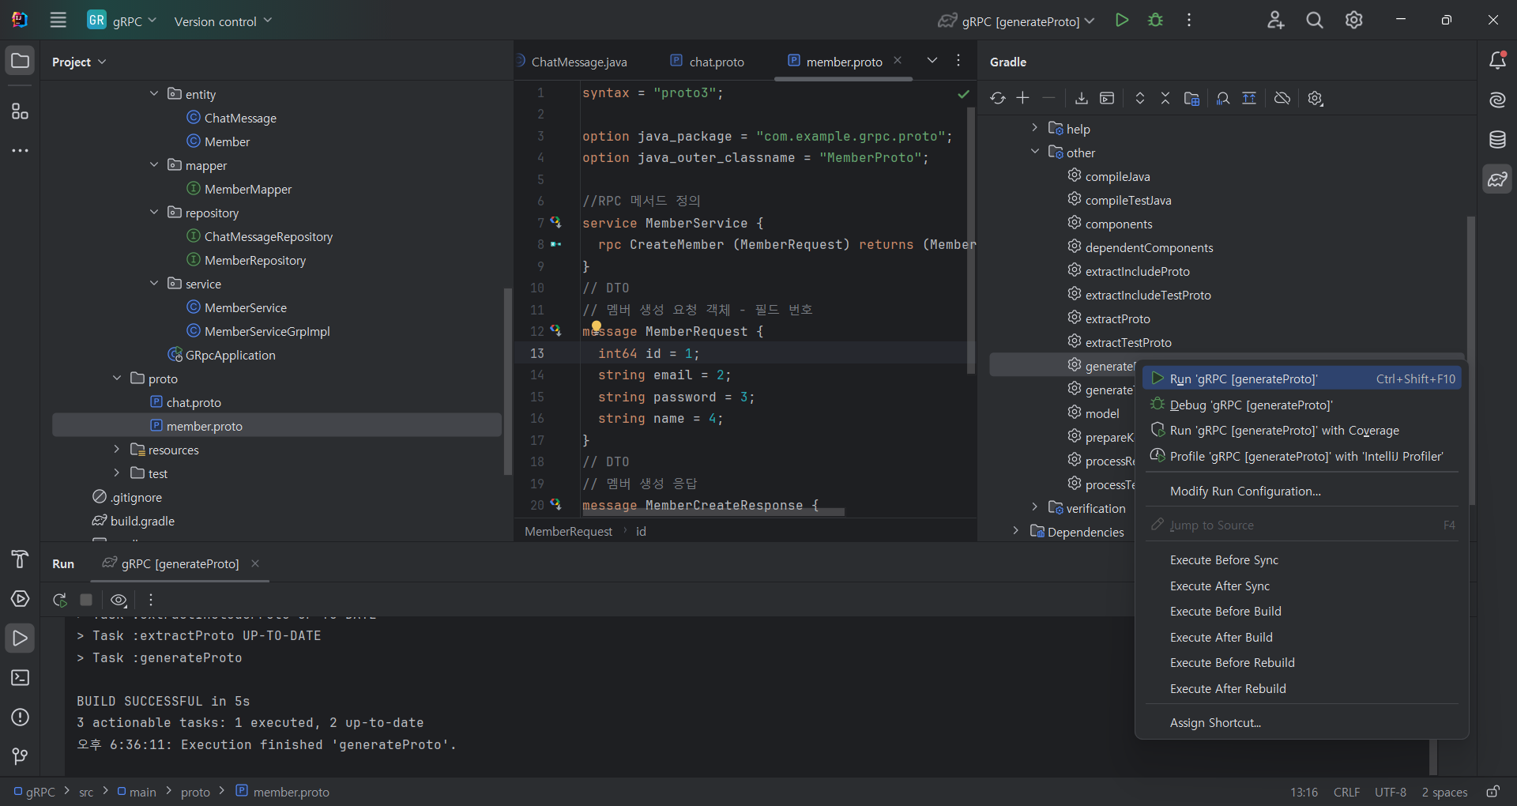The image size is (1517, 806).
Task: Open the Terminal tool window
Action: coord(20,678)
